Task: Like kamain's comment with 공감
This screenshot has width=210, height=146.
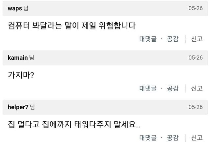Action: click(x=173, y=88)
